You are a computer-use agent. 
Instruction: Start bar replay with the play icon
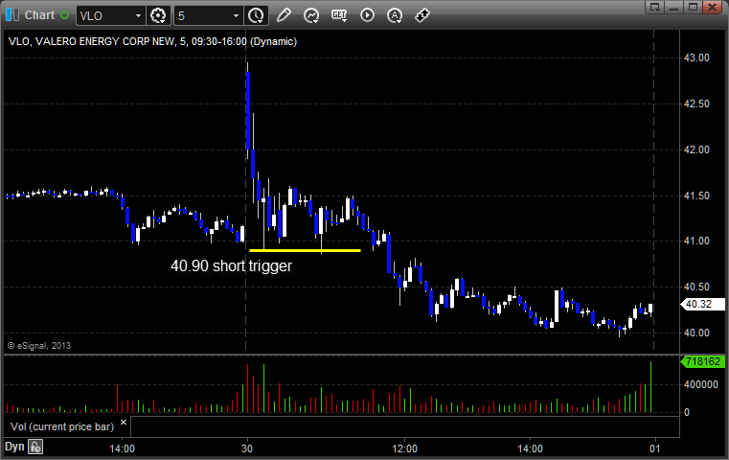coord(367,15)
